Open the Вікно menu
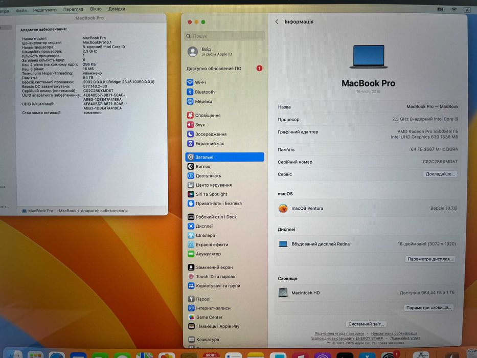 pos(96,9)
